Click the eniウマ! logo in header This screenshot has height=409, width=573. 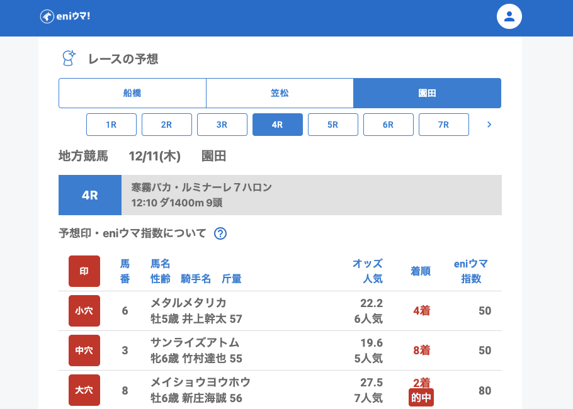point(65,16)
